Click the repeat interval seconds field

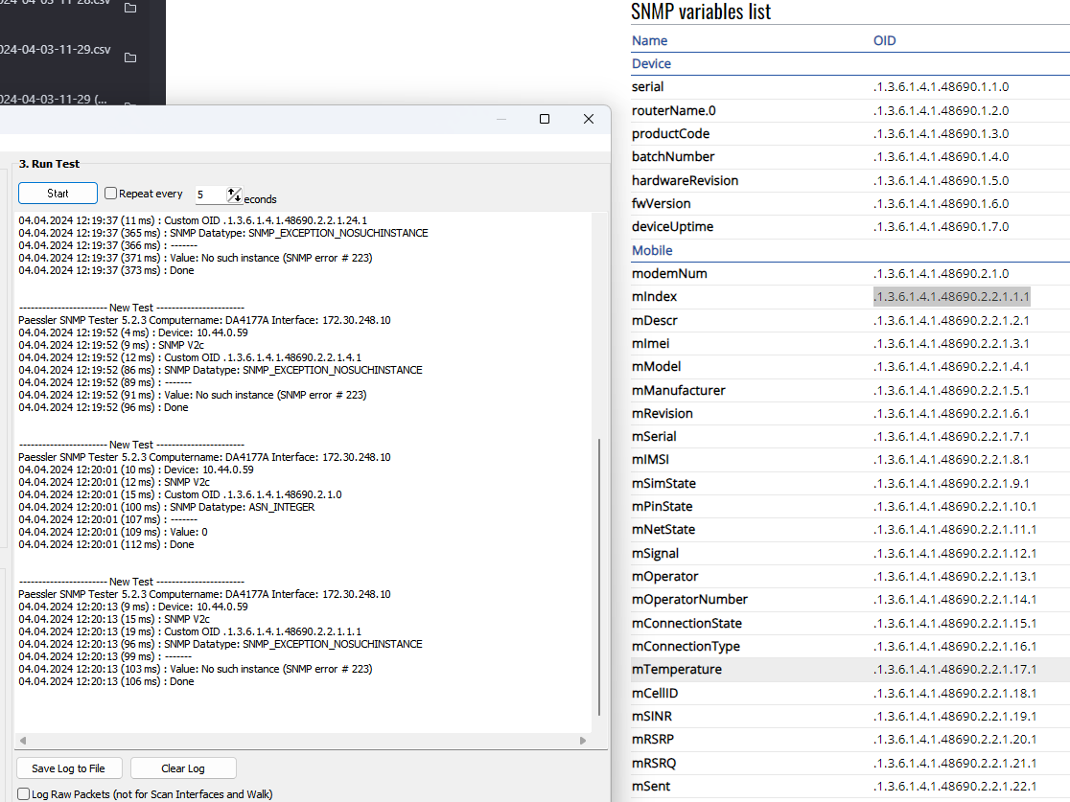click(x=211, y=195)
